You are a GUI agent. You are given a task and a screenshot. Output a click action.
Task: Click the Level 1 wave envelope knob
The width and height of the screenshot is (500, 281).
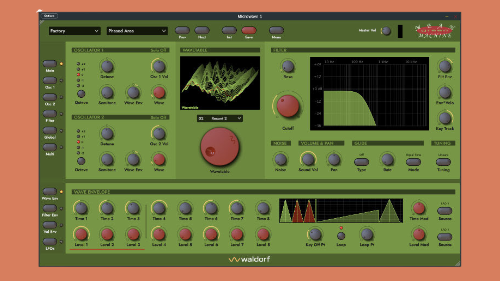pyautogui.click(x=81, y=234)
